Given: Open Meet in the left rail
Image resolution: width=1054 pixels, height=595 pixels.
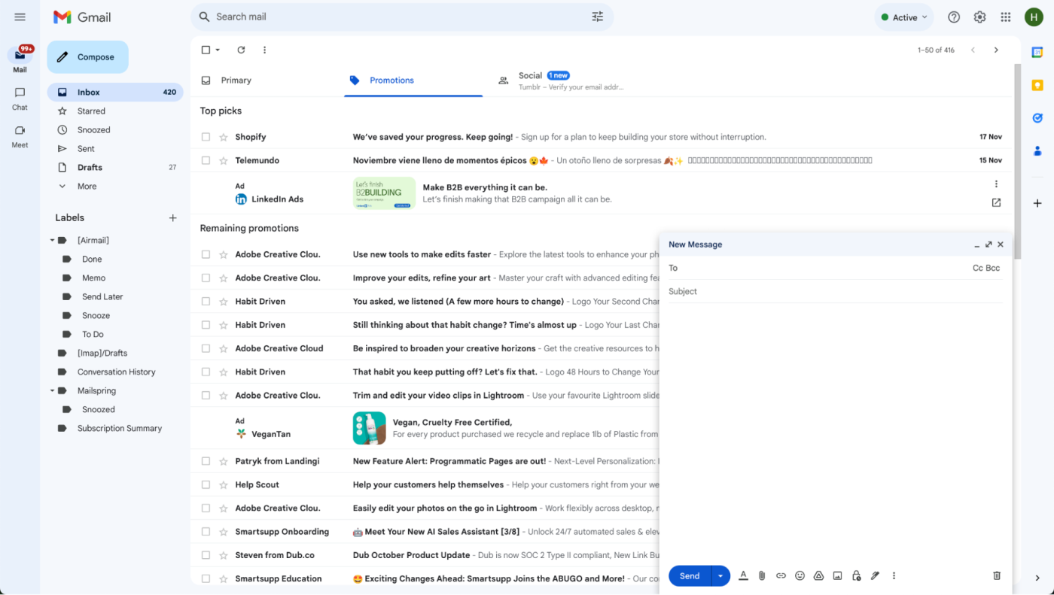Looking at the screenshot, I should pos(20,135).
